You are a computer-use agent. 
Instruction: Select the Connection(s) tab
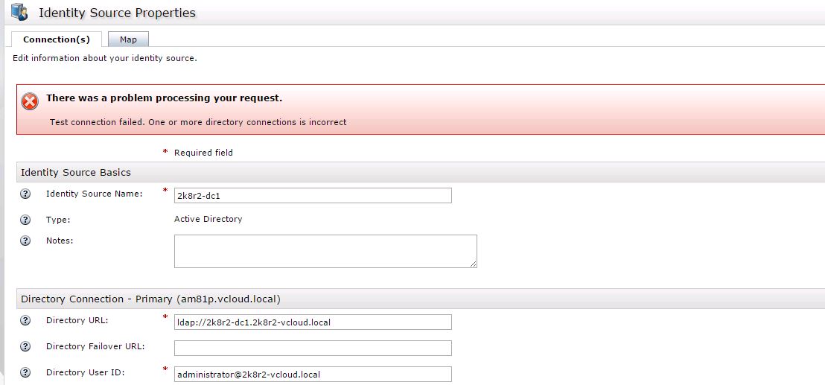57,39
